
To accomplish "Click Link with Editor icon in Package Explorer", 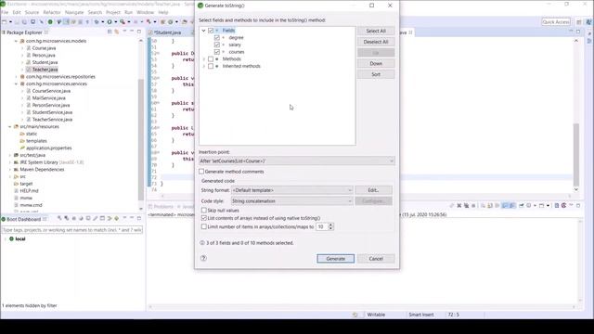I will click(x=117, y=32).
